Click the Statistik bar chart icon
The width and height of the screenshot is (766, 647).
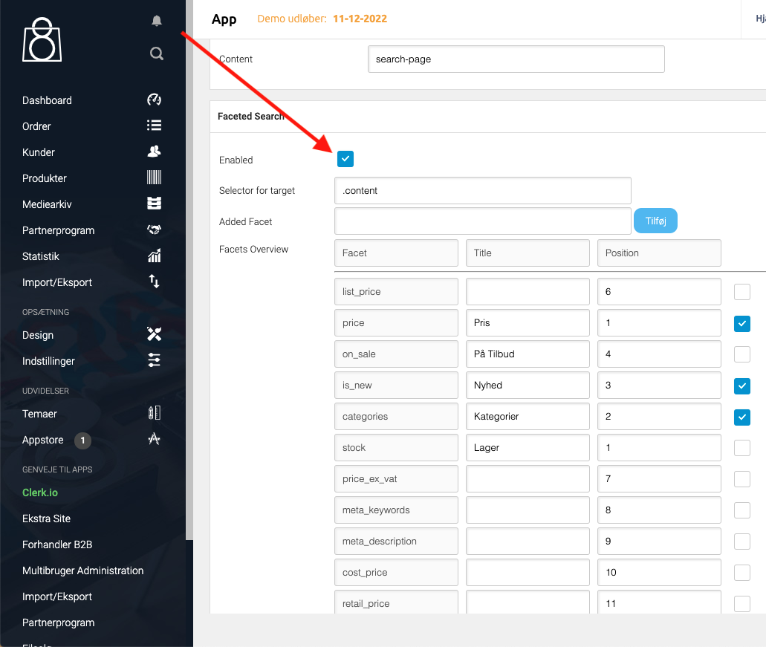154,256
